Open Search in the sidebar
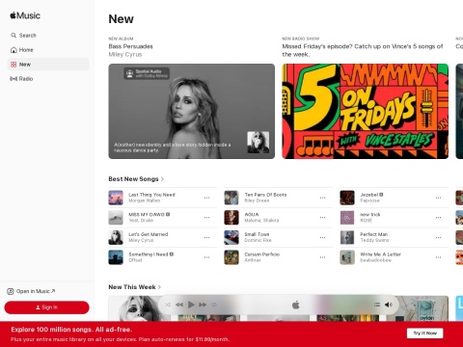This screenshot has height=347, width=463. pyautogui.click(x=48, y=36)
